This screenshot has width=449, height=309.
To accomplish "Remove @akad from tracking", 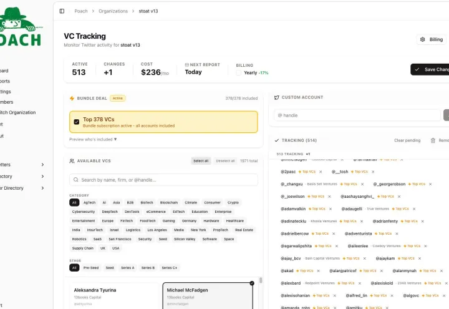I will point(318,270).
